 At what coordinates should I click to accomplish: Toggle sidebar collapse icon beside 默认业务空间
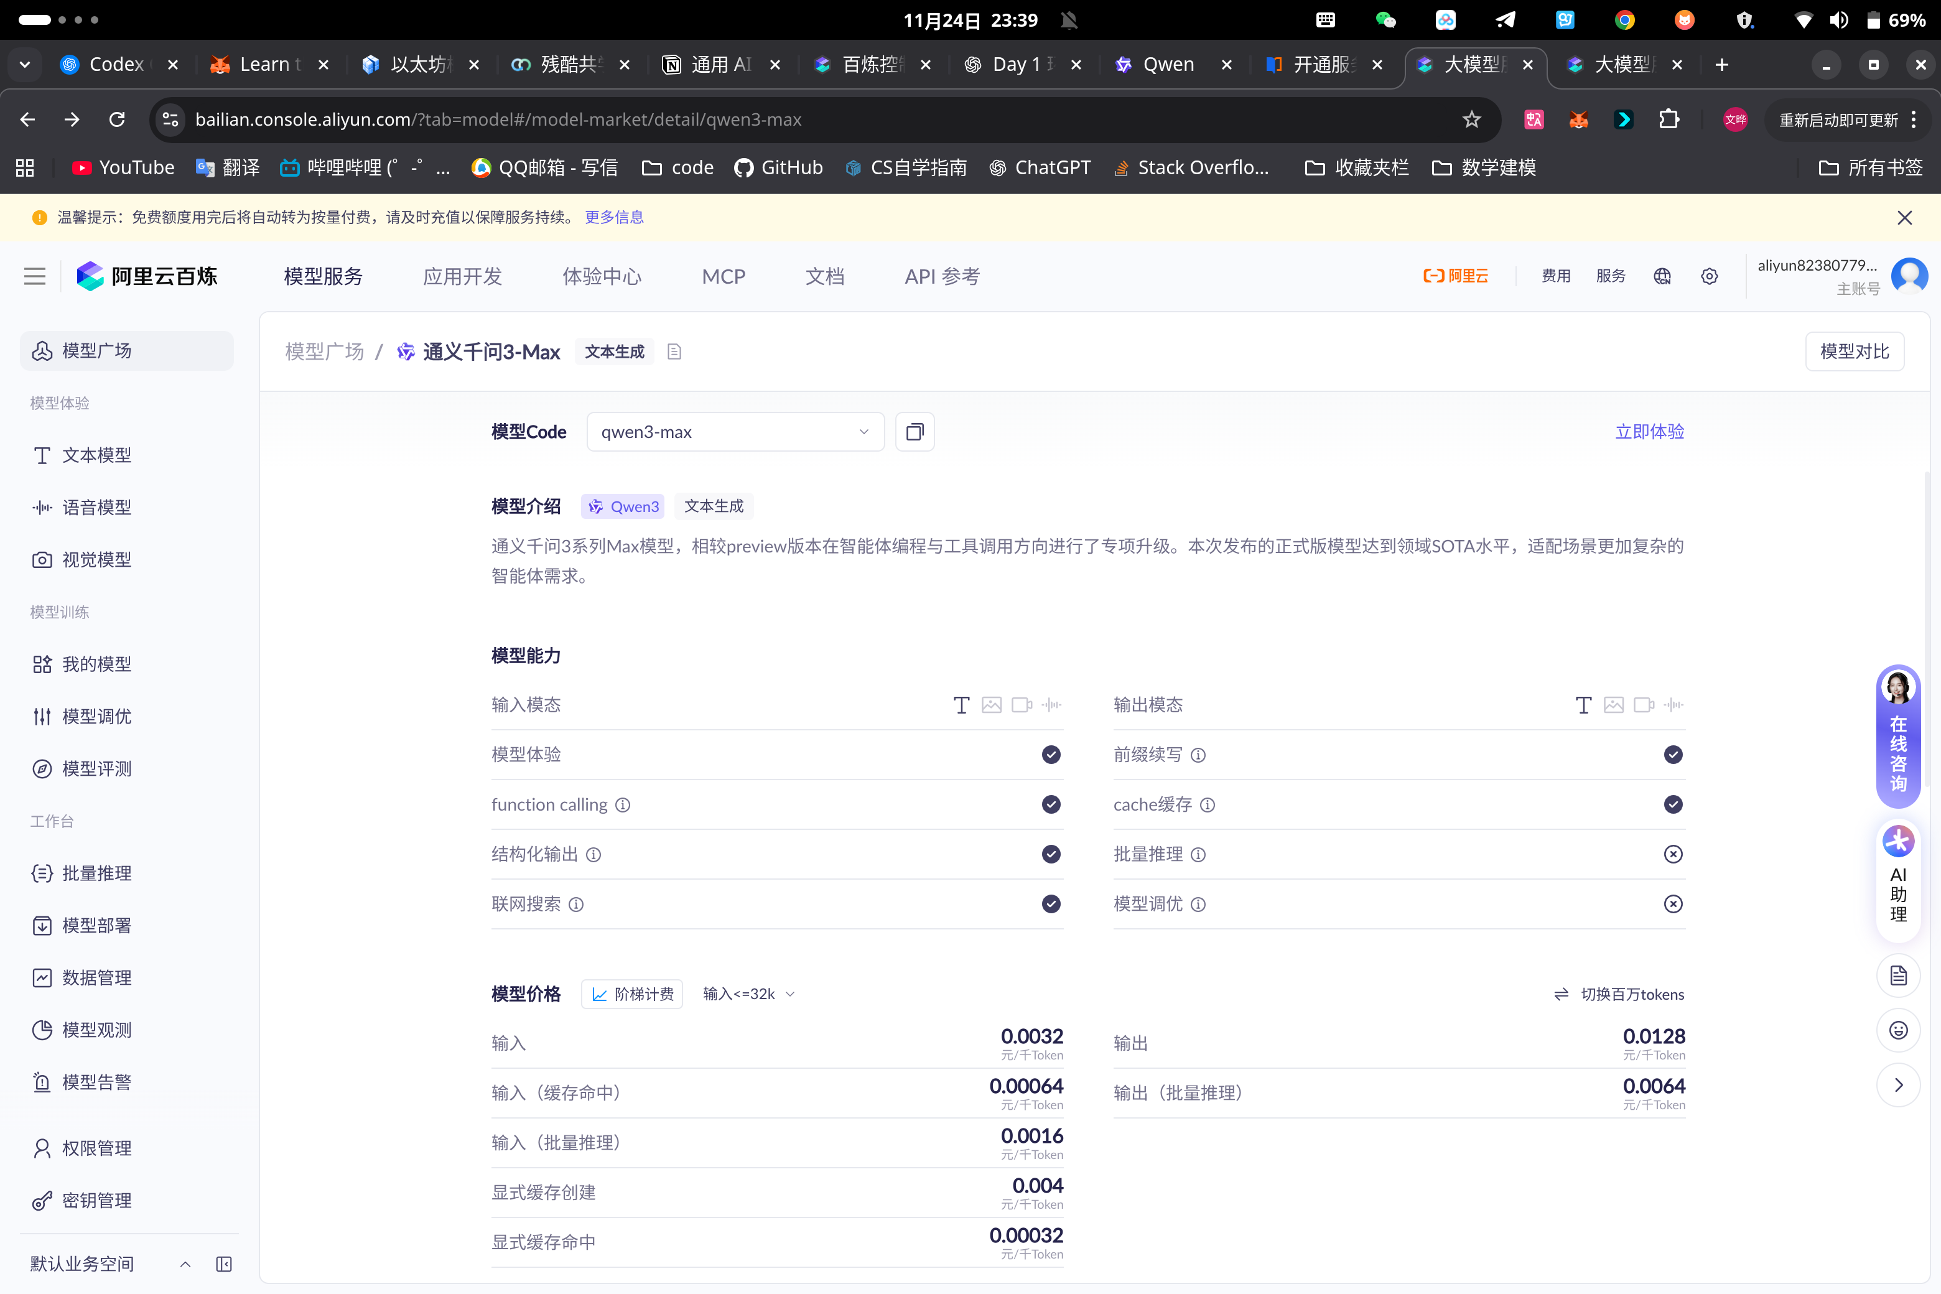point(223,1264)
